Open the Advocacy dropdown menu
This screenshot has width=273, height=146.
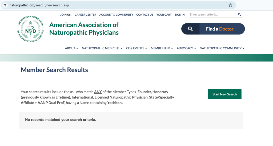click(x=186, y=48)
